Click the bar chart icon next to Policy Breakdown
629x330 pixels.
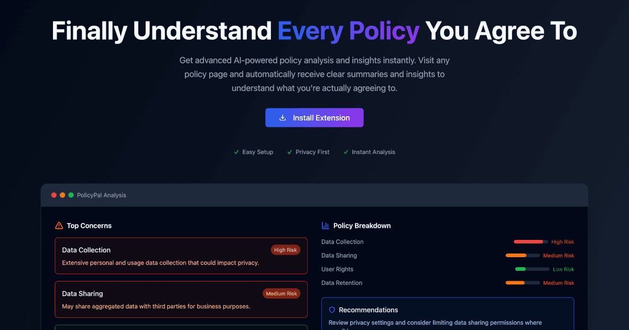325,225
